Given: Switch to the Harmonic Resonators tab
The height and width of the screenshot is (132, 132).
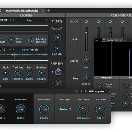Looking at the screenshot, I should (x=22, y=11).
